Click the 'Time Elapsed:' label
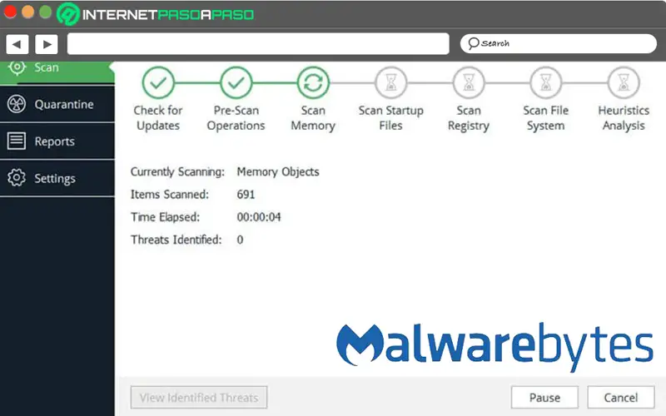 pyautogui.click(x=165, y=217)
